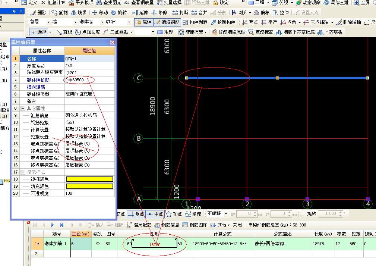Close the 属性编辑器 panel
Screen dimensions: 376x266
[x=113, y=42]
